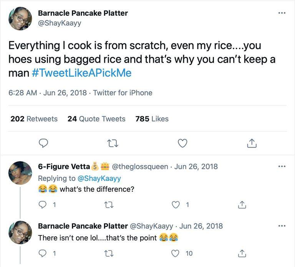Image resolution: width=295 pixels, height=267 pixels.
Task: Open more options on main tweet
Action: (x=282, y=13)
